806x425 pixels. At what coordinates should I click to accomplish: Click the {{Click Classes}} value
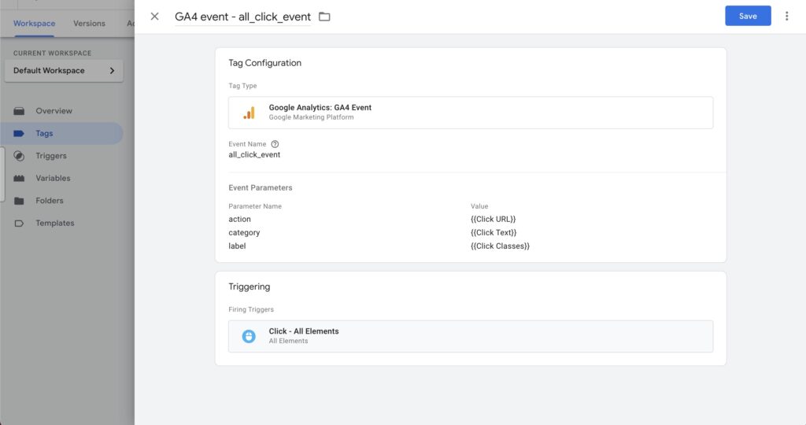[x=500, y=246]
